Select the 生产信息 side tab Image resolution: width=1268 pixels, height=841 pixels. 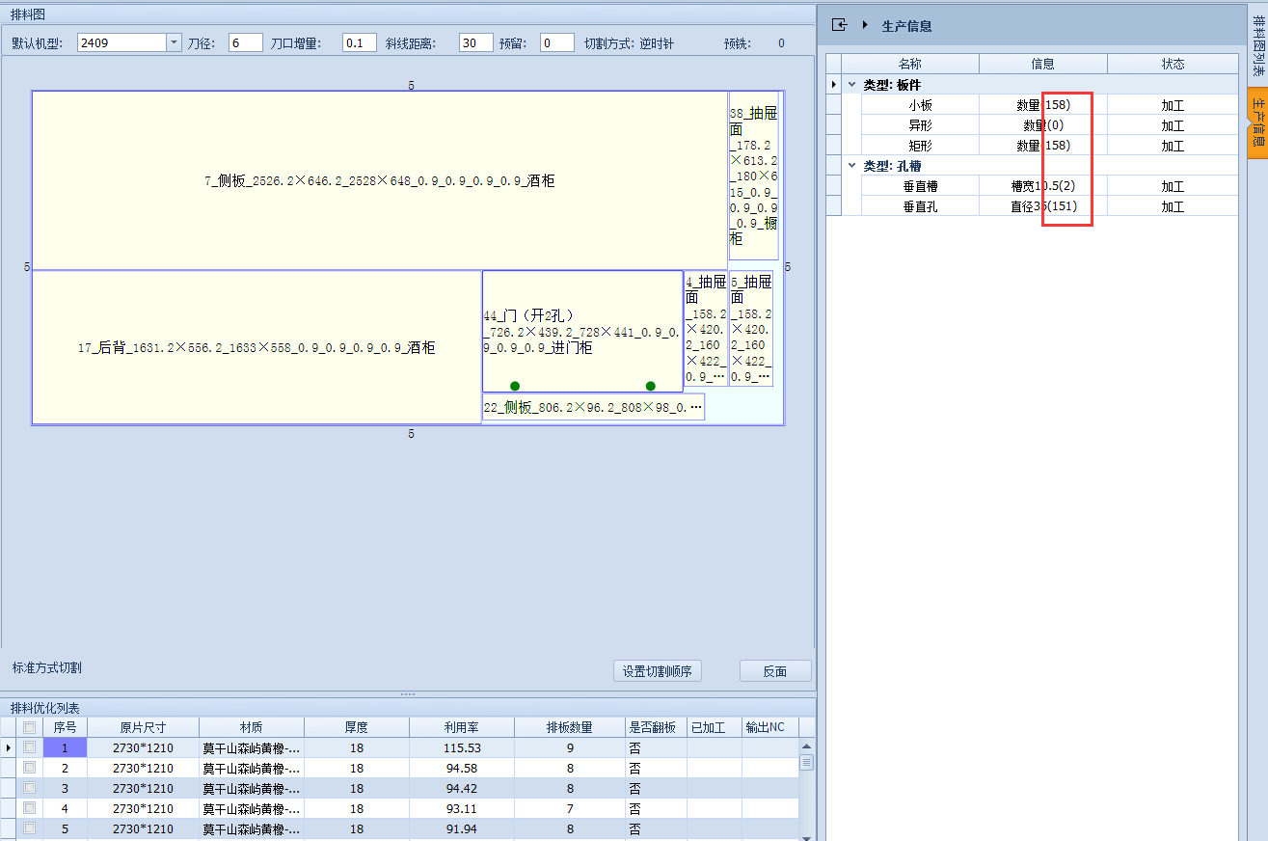1256,124
